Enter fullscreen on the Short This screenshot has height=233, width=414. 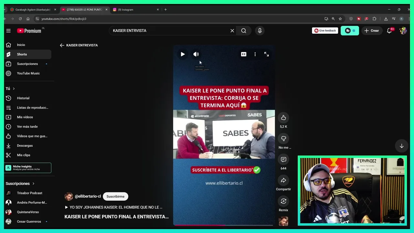coord(267,54)
